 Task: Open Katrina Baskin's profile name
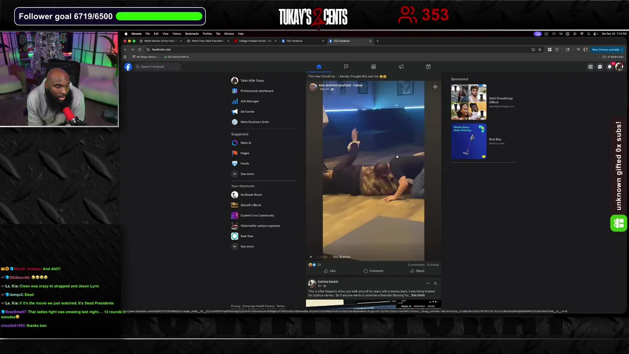[x=328, y=282]
